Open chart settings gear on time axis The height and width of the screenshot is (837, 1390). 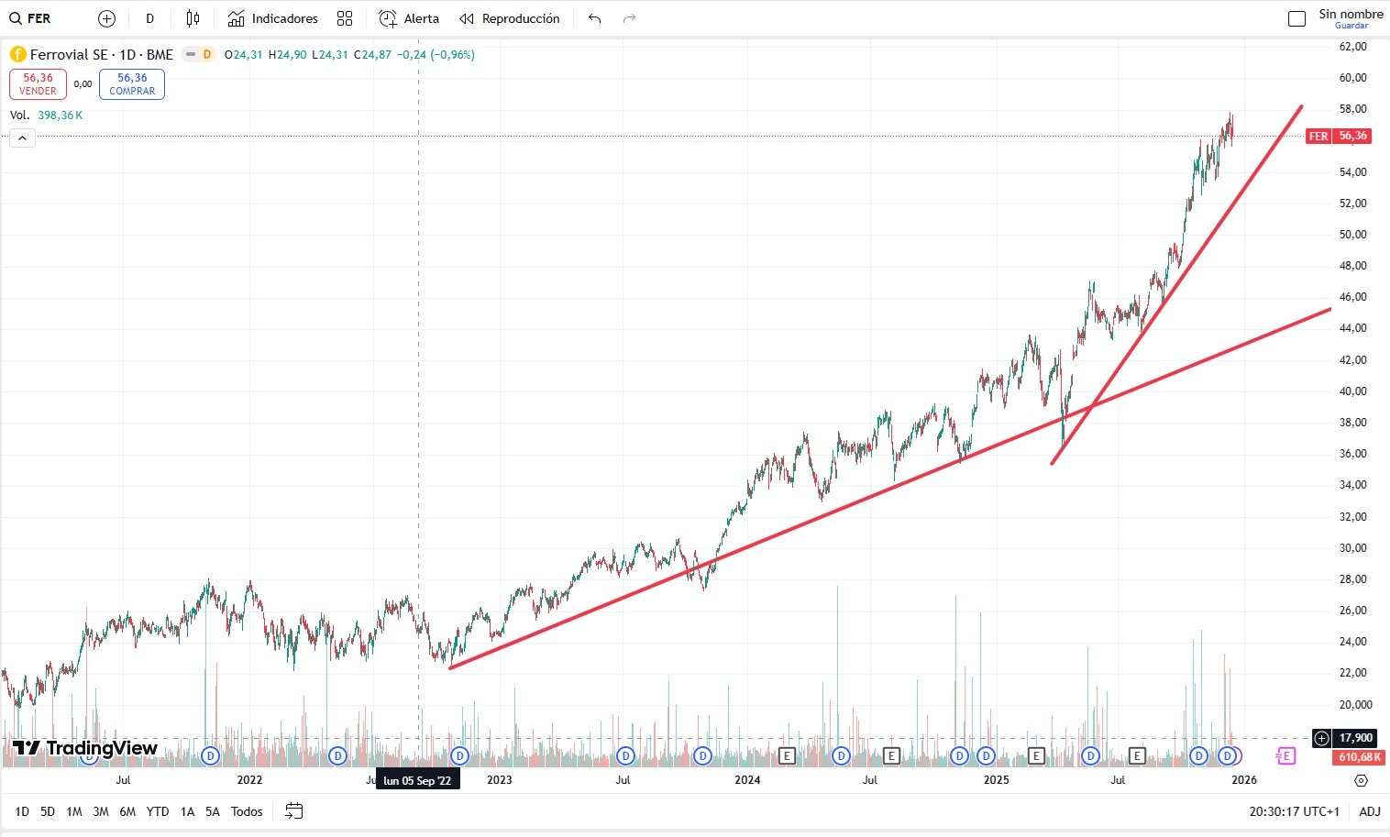pos(1361,780)
